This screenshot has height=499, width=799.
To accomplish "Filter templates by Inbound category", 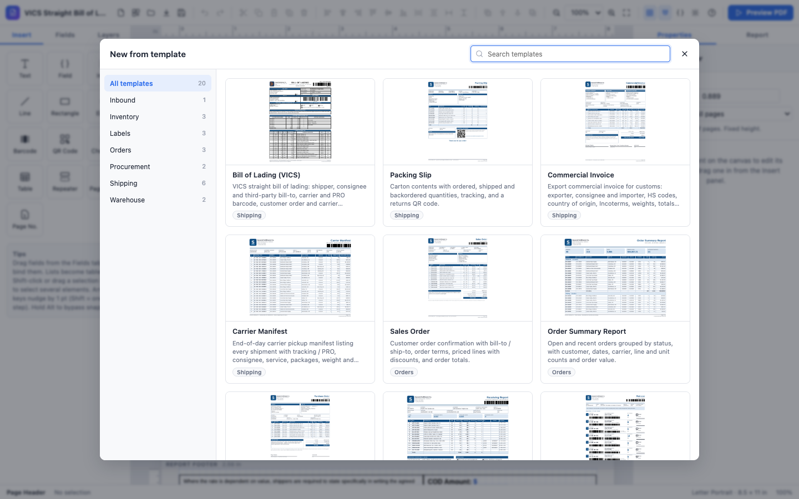I will click(x=158, y=100).
